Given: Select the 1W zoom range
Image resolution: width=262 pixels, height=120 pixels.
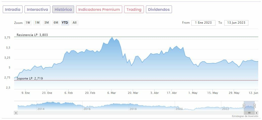Looking at the screenshot, I should (28, 23).
